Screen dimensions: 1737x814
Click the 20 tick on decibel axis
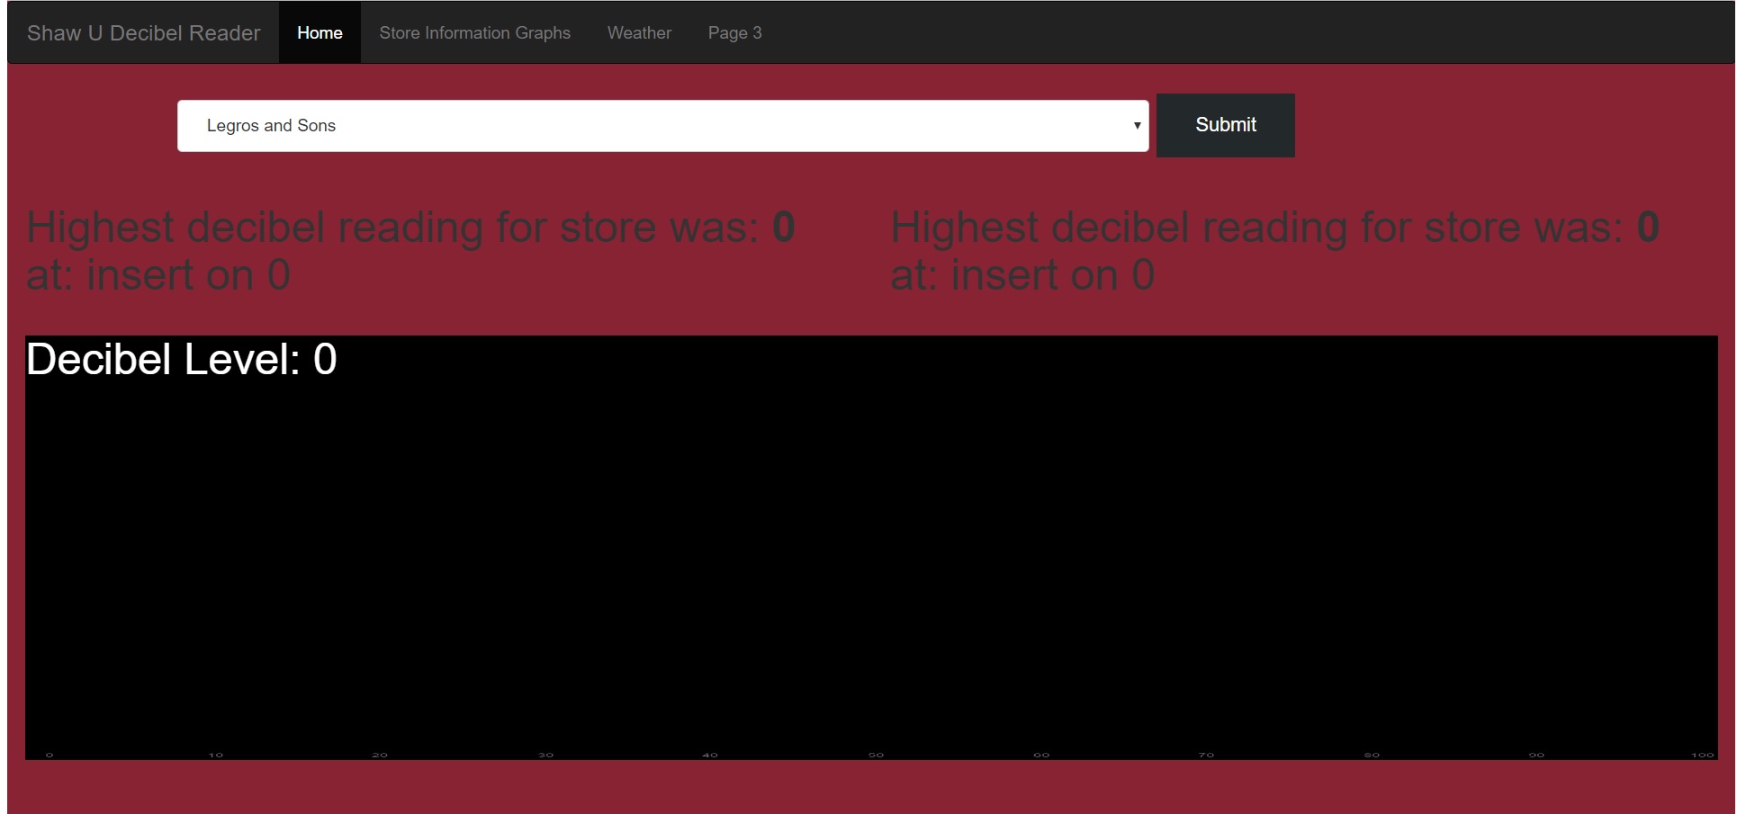point(380,755)
